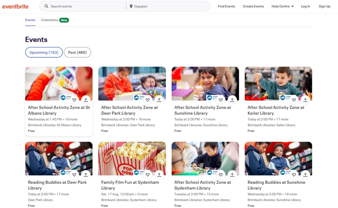Viewport: 338px width, 208px height.
Task: Share Family Film Fun at Sydenham Library
Action: click(159, 175)
